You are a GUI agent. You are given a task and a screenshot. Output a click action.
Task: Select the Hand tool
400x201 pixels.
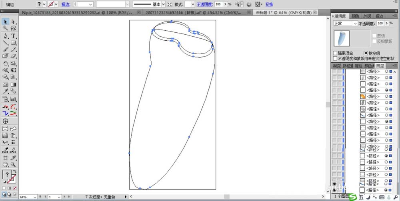6,165
